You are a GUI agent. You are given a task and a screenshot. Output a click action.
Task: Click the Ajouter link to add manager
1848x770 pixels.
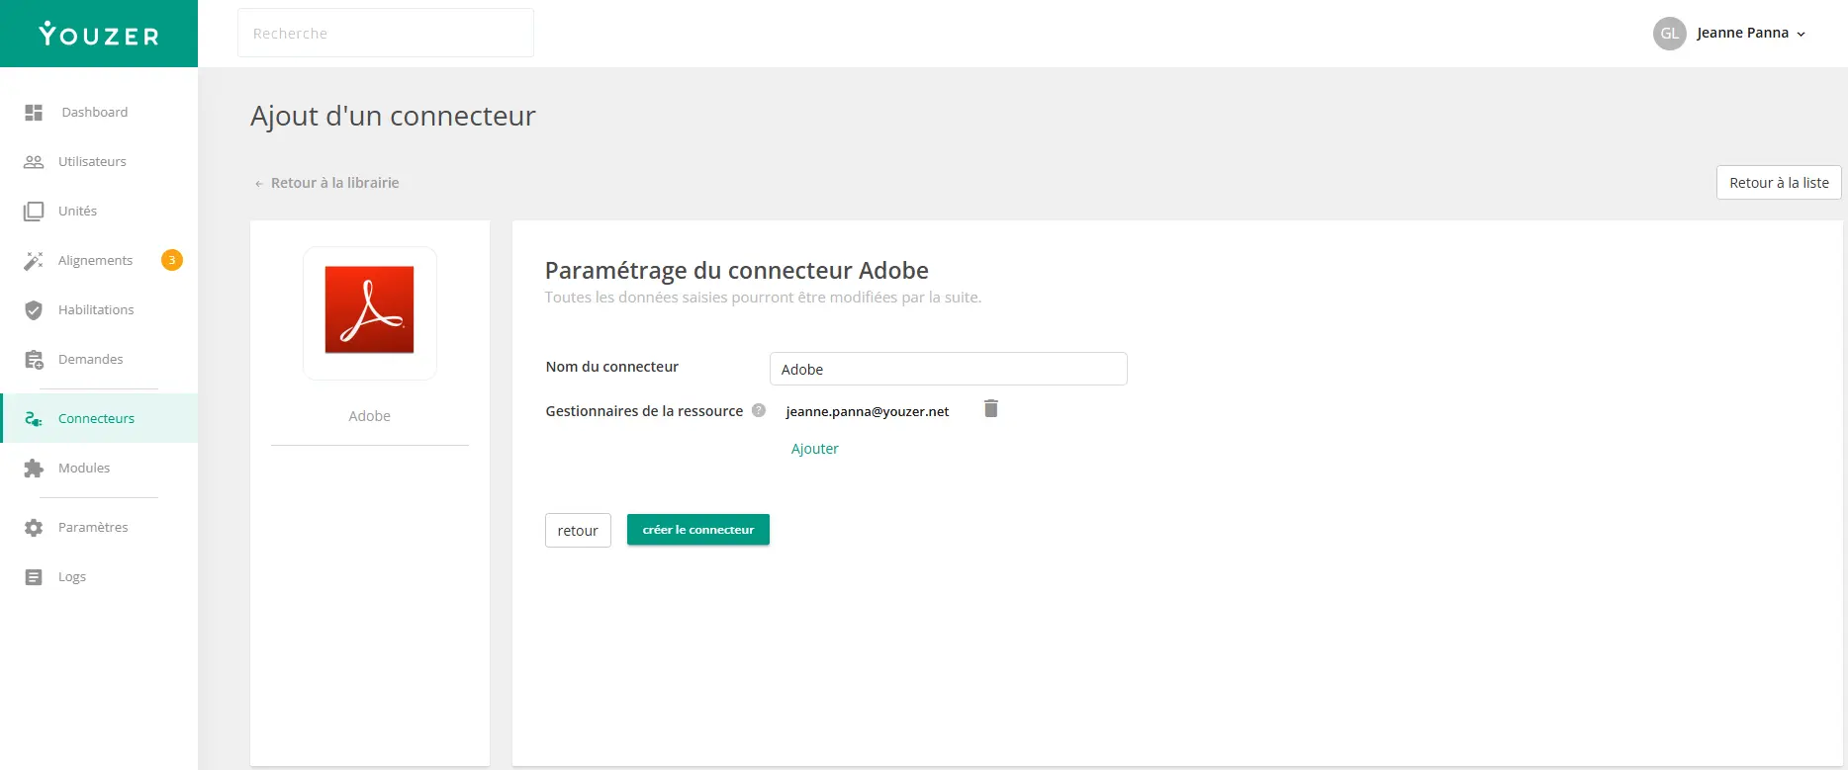click(x=814, y=449)
